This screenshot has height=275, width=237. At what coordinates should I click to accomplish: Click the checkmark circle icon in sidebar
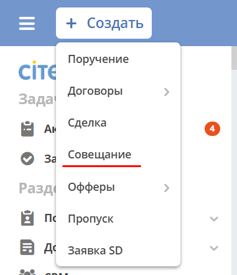(27, 158)
